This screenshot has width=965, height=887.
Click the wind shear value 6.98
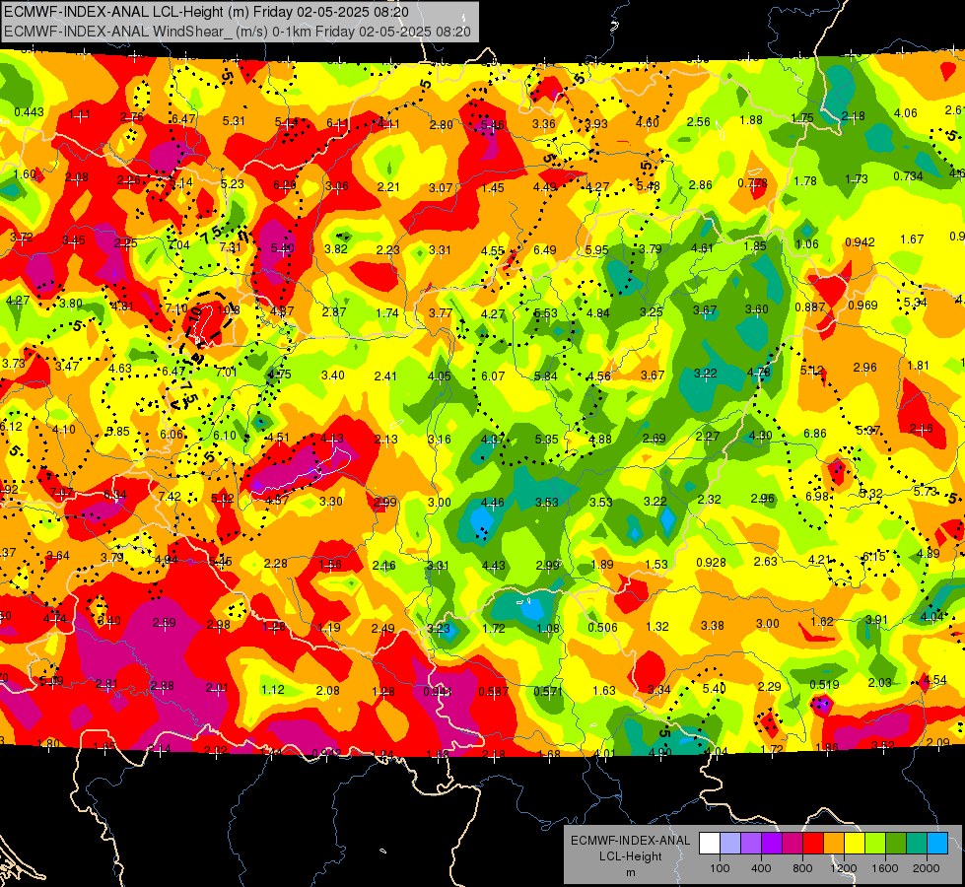pyautogui.click(x=817, y=496)
